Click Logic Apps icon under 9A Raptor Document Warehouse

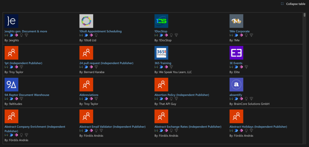[x=6, y=99]
